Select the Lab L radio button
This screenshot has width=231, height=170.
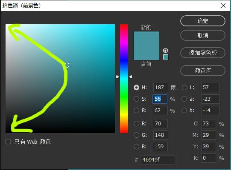pos(184,88)
